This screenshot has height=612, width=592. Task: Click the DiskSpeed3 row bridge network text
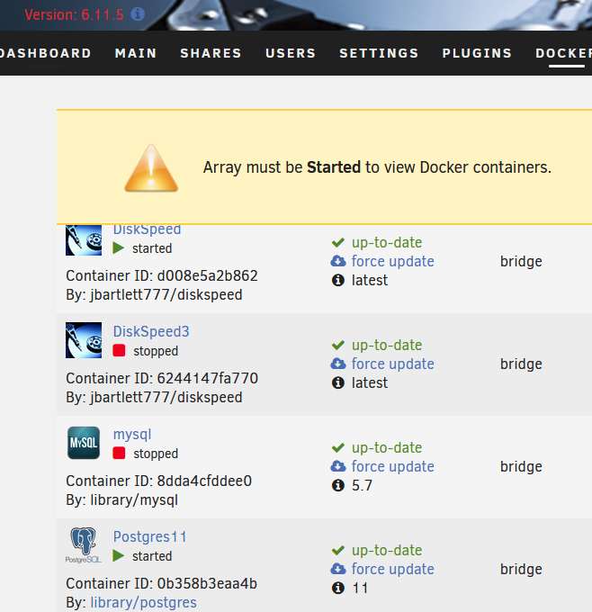521,364
